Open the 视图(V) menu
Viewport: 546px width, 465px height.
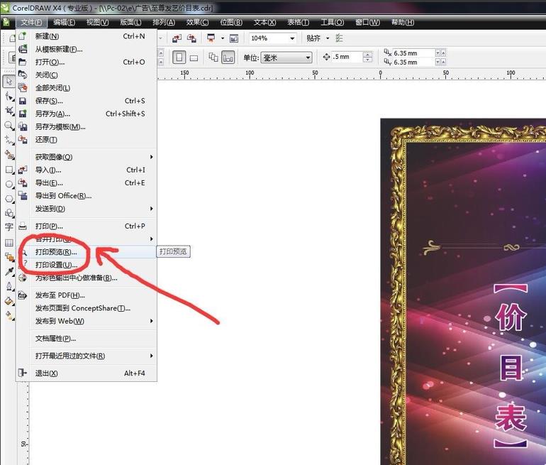[98, 22]
